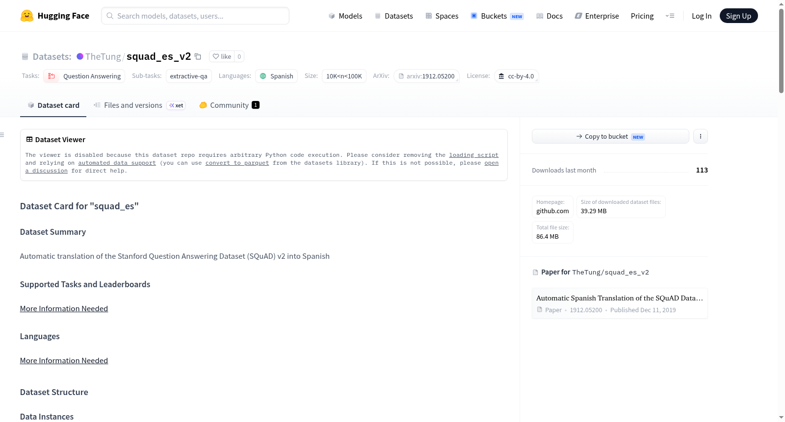Go to Models page
785x422 pixels.
click(x=345, y=16)
